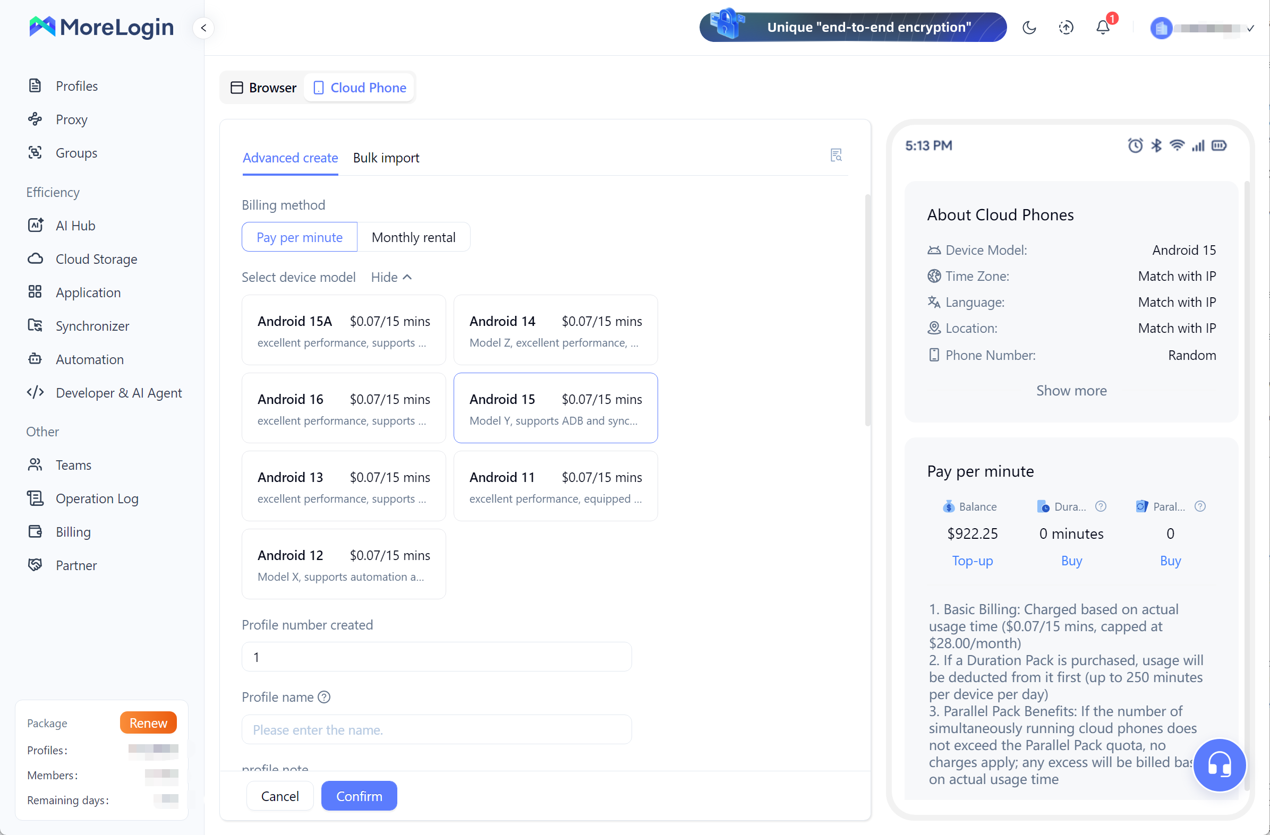This screenshot has width=1270, height=835.
Task: Open support chat with the headset button
Action: click(x=1220, y=765)
